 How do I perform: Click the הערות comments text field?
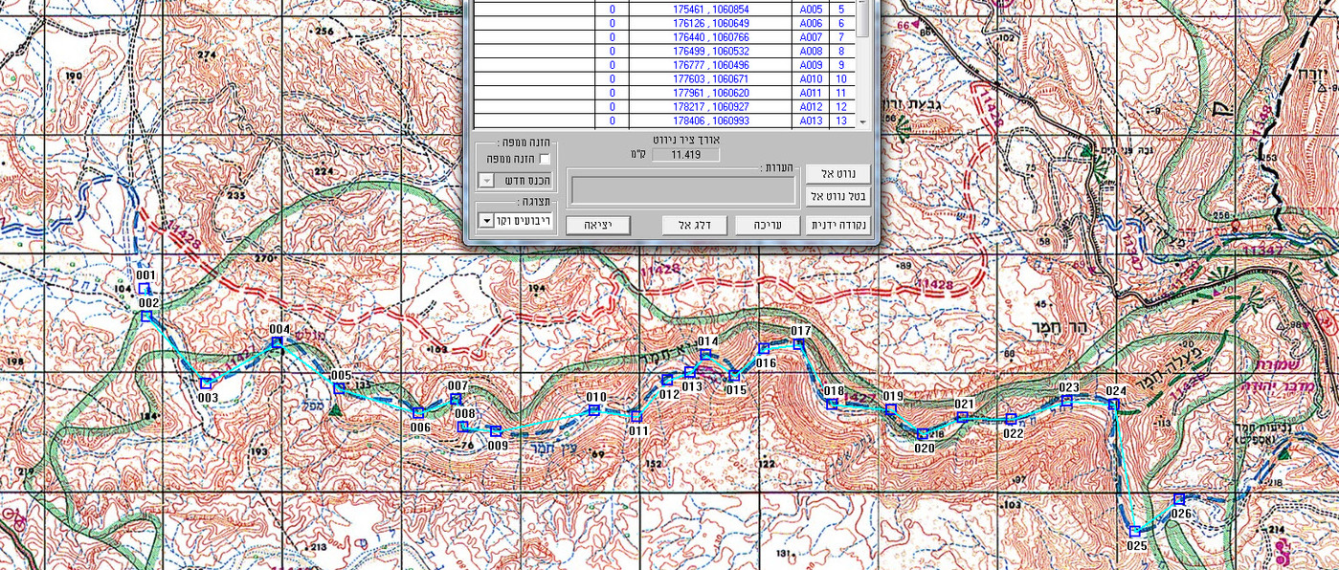point(683,190)
